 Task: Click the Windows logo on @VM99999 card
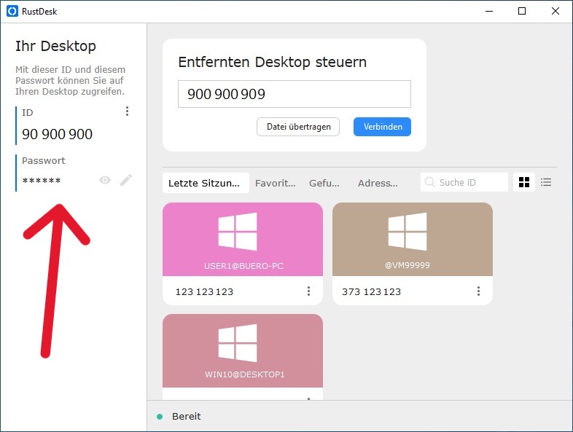click(408, 232)
